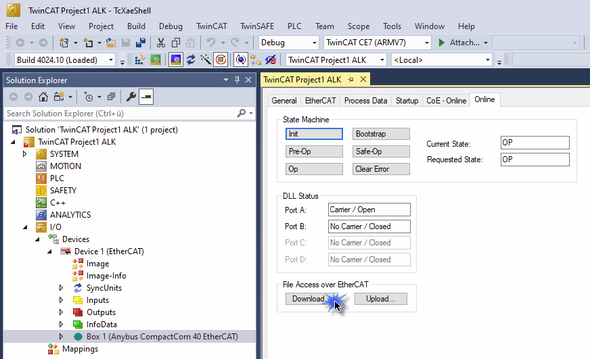The image size is (590, 359).
Task: Open the TwinCAT Project1 ALK project dropdown
Action: (382, 60)
